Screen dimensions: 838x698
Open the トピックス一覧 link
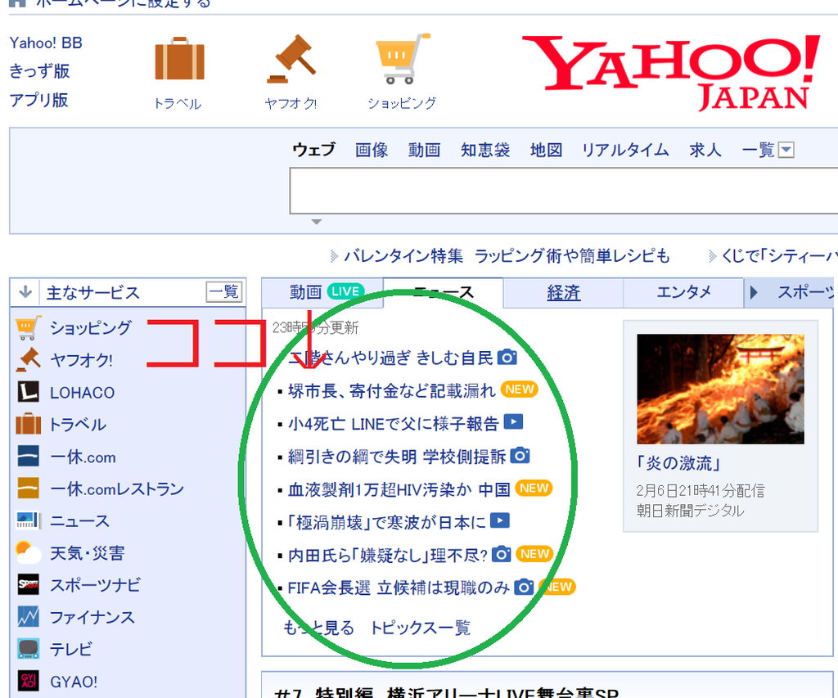420,628
